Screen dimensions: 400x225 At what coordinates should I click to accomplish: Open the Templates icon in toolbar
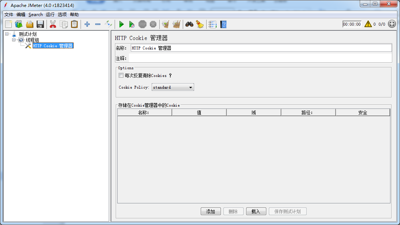pyautogui.click(x=19, y=24)
